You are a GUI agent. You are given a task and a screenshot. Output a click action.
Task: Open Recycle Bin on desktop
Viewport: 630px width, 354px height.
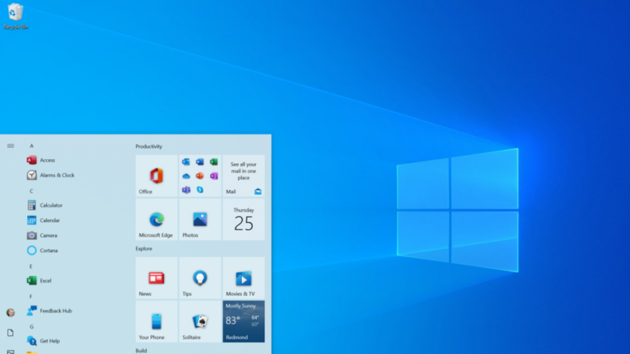coord(16,16)
